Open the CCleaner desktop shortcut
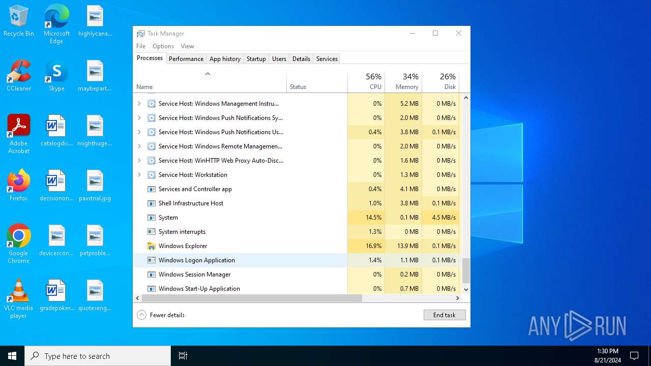The image size is (651, 366). 19,76
